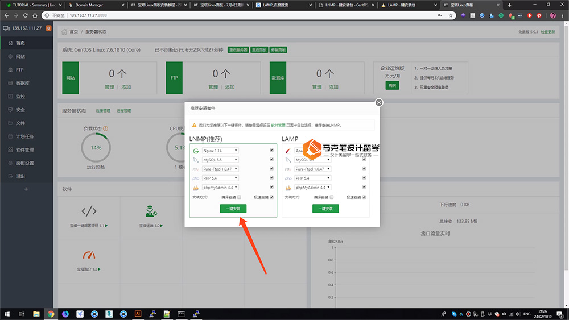Open the 宝塔跑分 1.3 speedometer icon
Screen dimensions: 569x320
click(x=89, y=256)
